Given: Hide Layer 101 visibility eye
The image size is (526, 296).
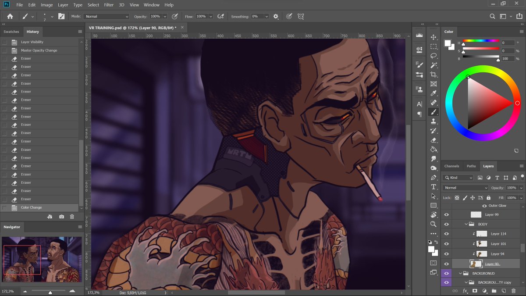Looking at the screenshot, I should coord(446,244).
